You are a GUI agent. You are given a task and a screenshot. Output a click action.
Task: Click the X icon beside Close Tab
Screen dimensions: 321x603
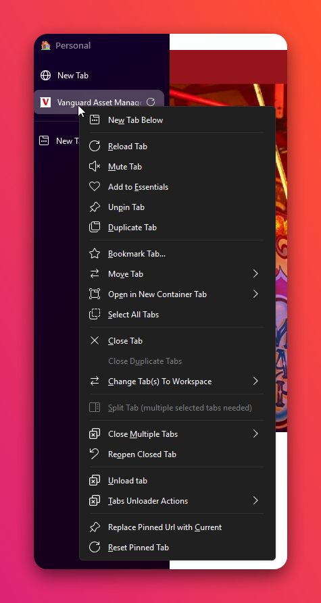coord(95,341)
